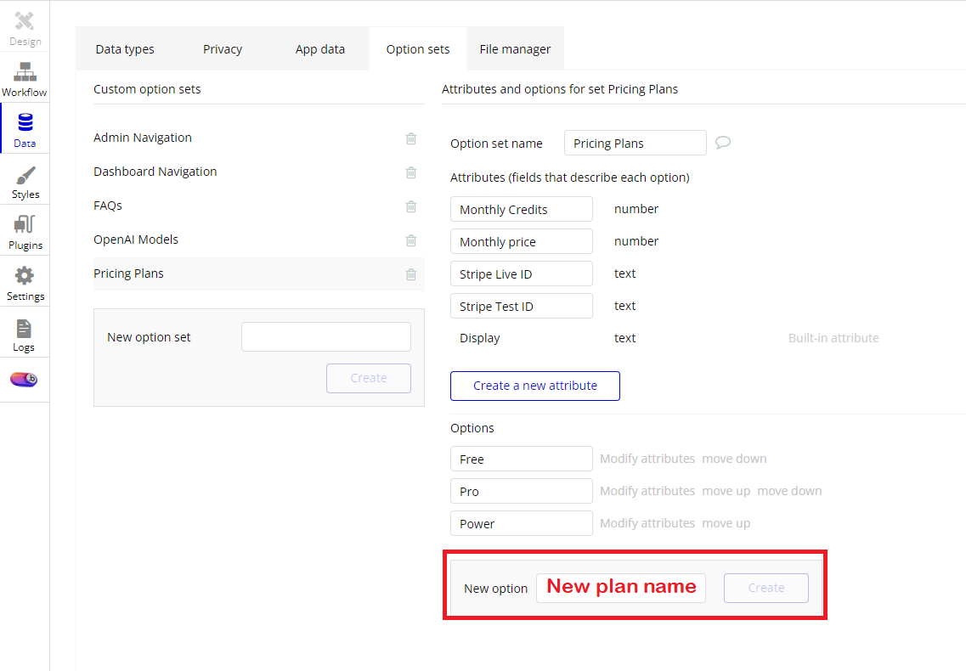Click Create a new attribute button
Viewport: 966px width, 671px height.
[x=535, y=386]
